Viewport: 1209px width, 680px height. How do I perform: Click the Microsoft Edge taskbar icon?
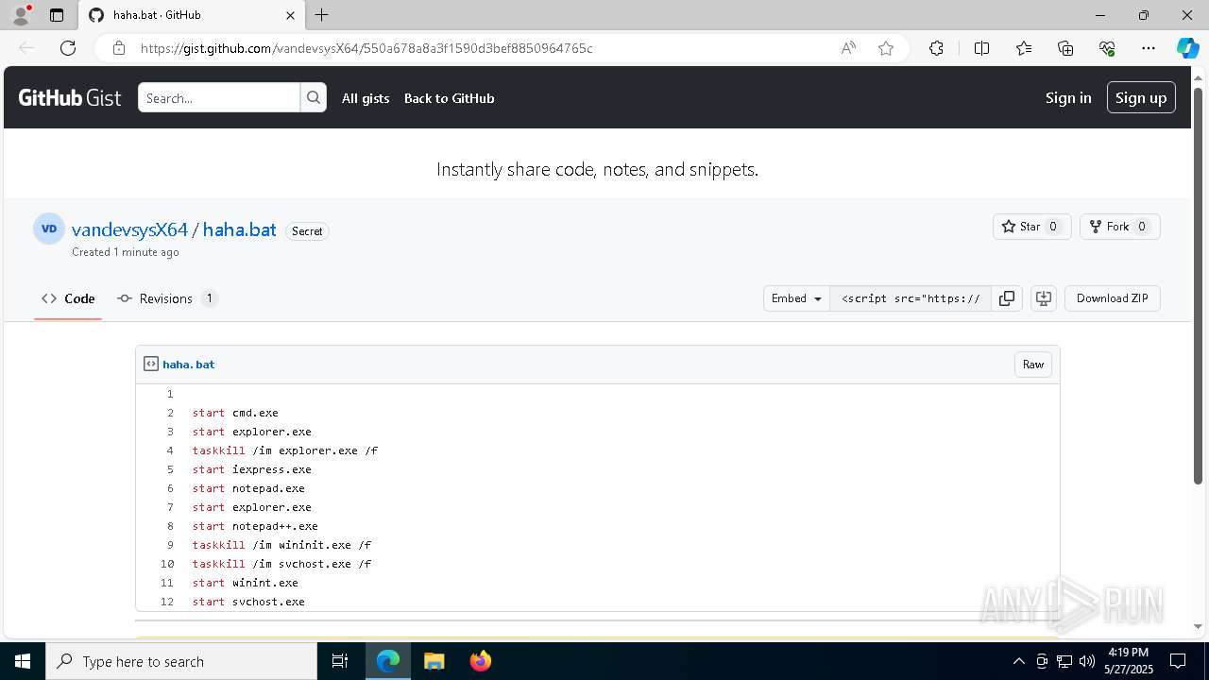(x=388, y=661)
